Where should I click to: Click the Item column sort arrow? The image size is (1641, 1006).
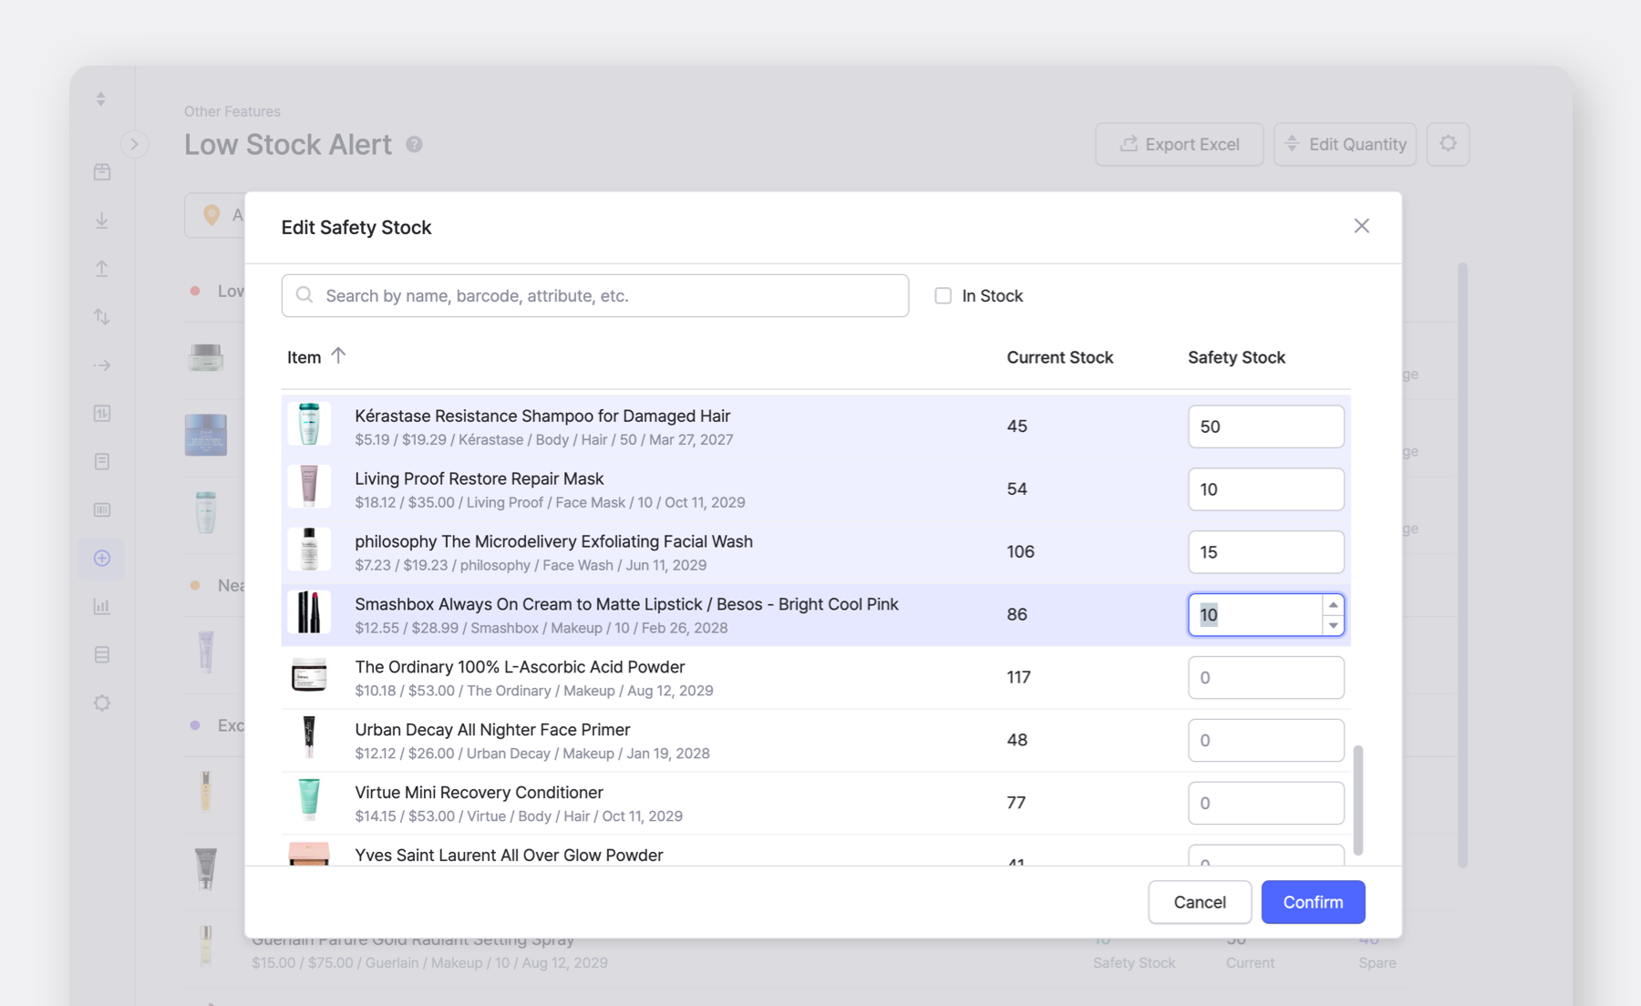[338, 356]
